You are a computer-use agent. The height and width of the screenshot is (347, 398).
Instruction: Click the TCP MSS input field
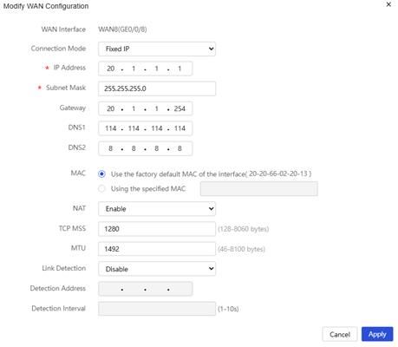click(x=157, y=229)
